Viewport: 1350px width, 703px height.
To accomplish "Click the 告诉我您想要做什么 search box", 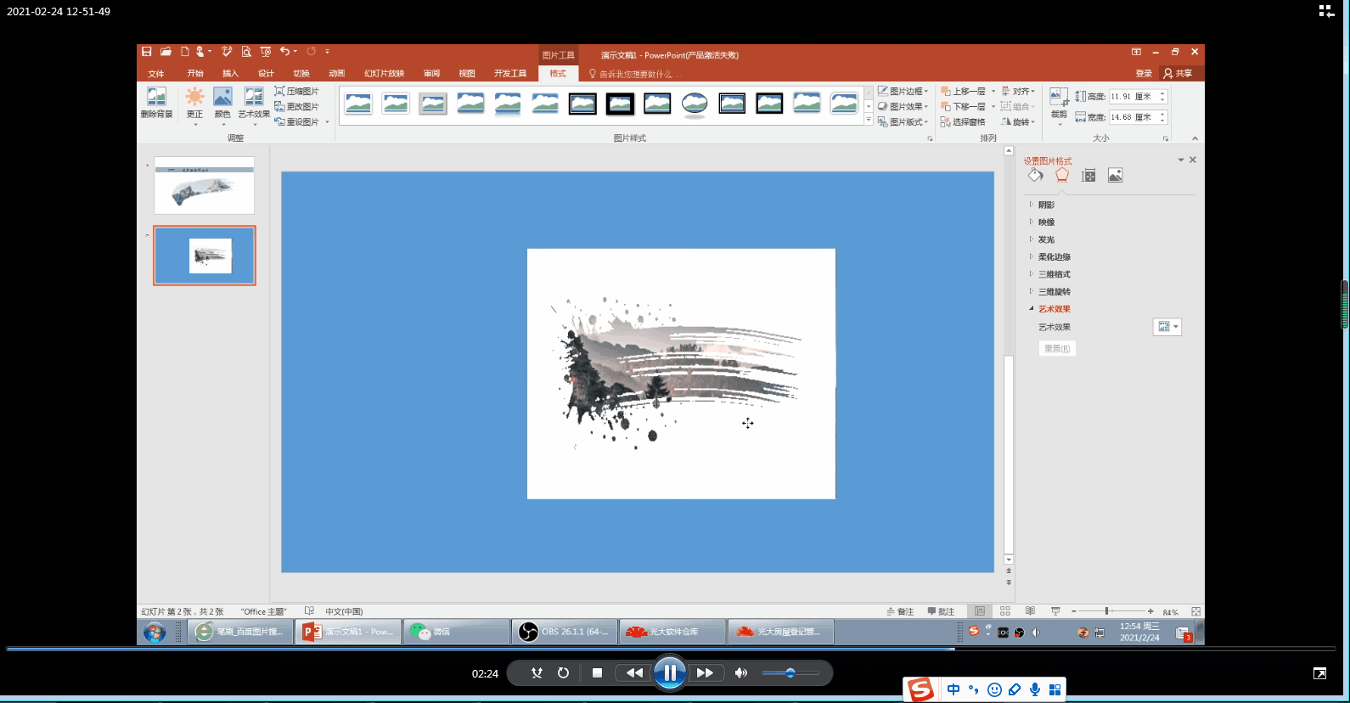I will click(636, 74).
